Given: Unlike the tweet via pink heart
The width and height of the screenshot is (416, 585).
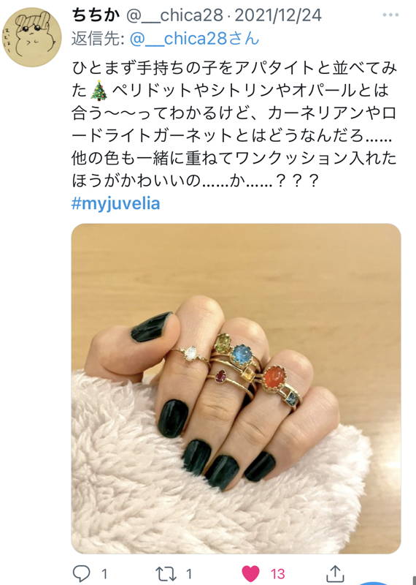Looking at the screenshot, I should [250, 573].
